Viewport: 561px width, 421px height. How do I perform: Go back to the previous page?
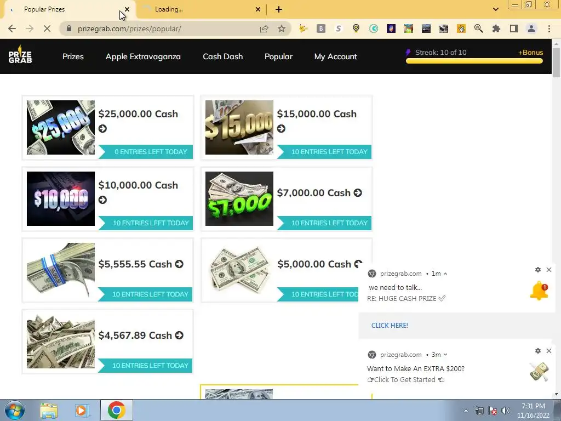click(12, 29)
